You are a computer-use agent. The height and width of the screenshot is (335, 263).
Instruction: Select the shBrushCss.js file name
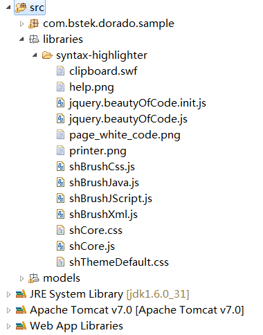point(102,167)
